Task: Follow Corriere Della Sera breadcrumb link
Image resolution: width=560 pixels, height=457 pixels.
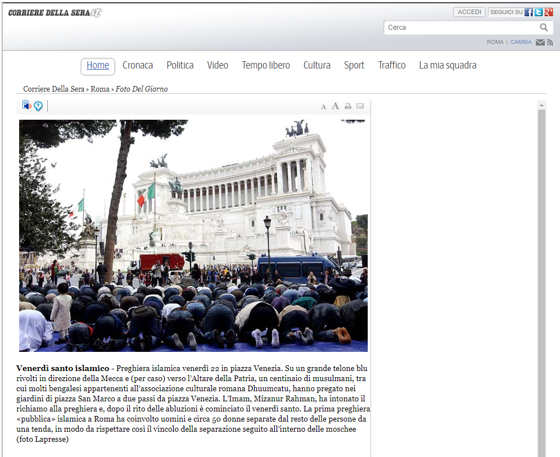Action: (53, 89)
